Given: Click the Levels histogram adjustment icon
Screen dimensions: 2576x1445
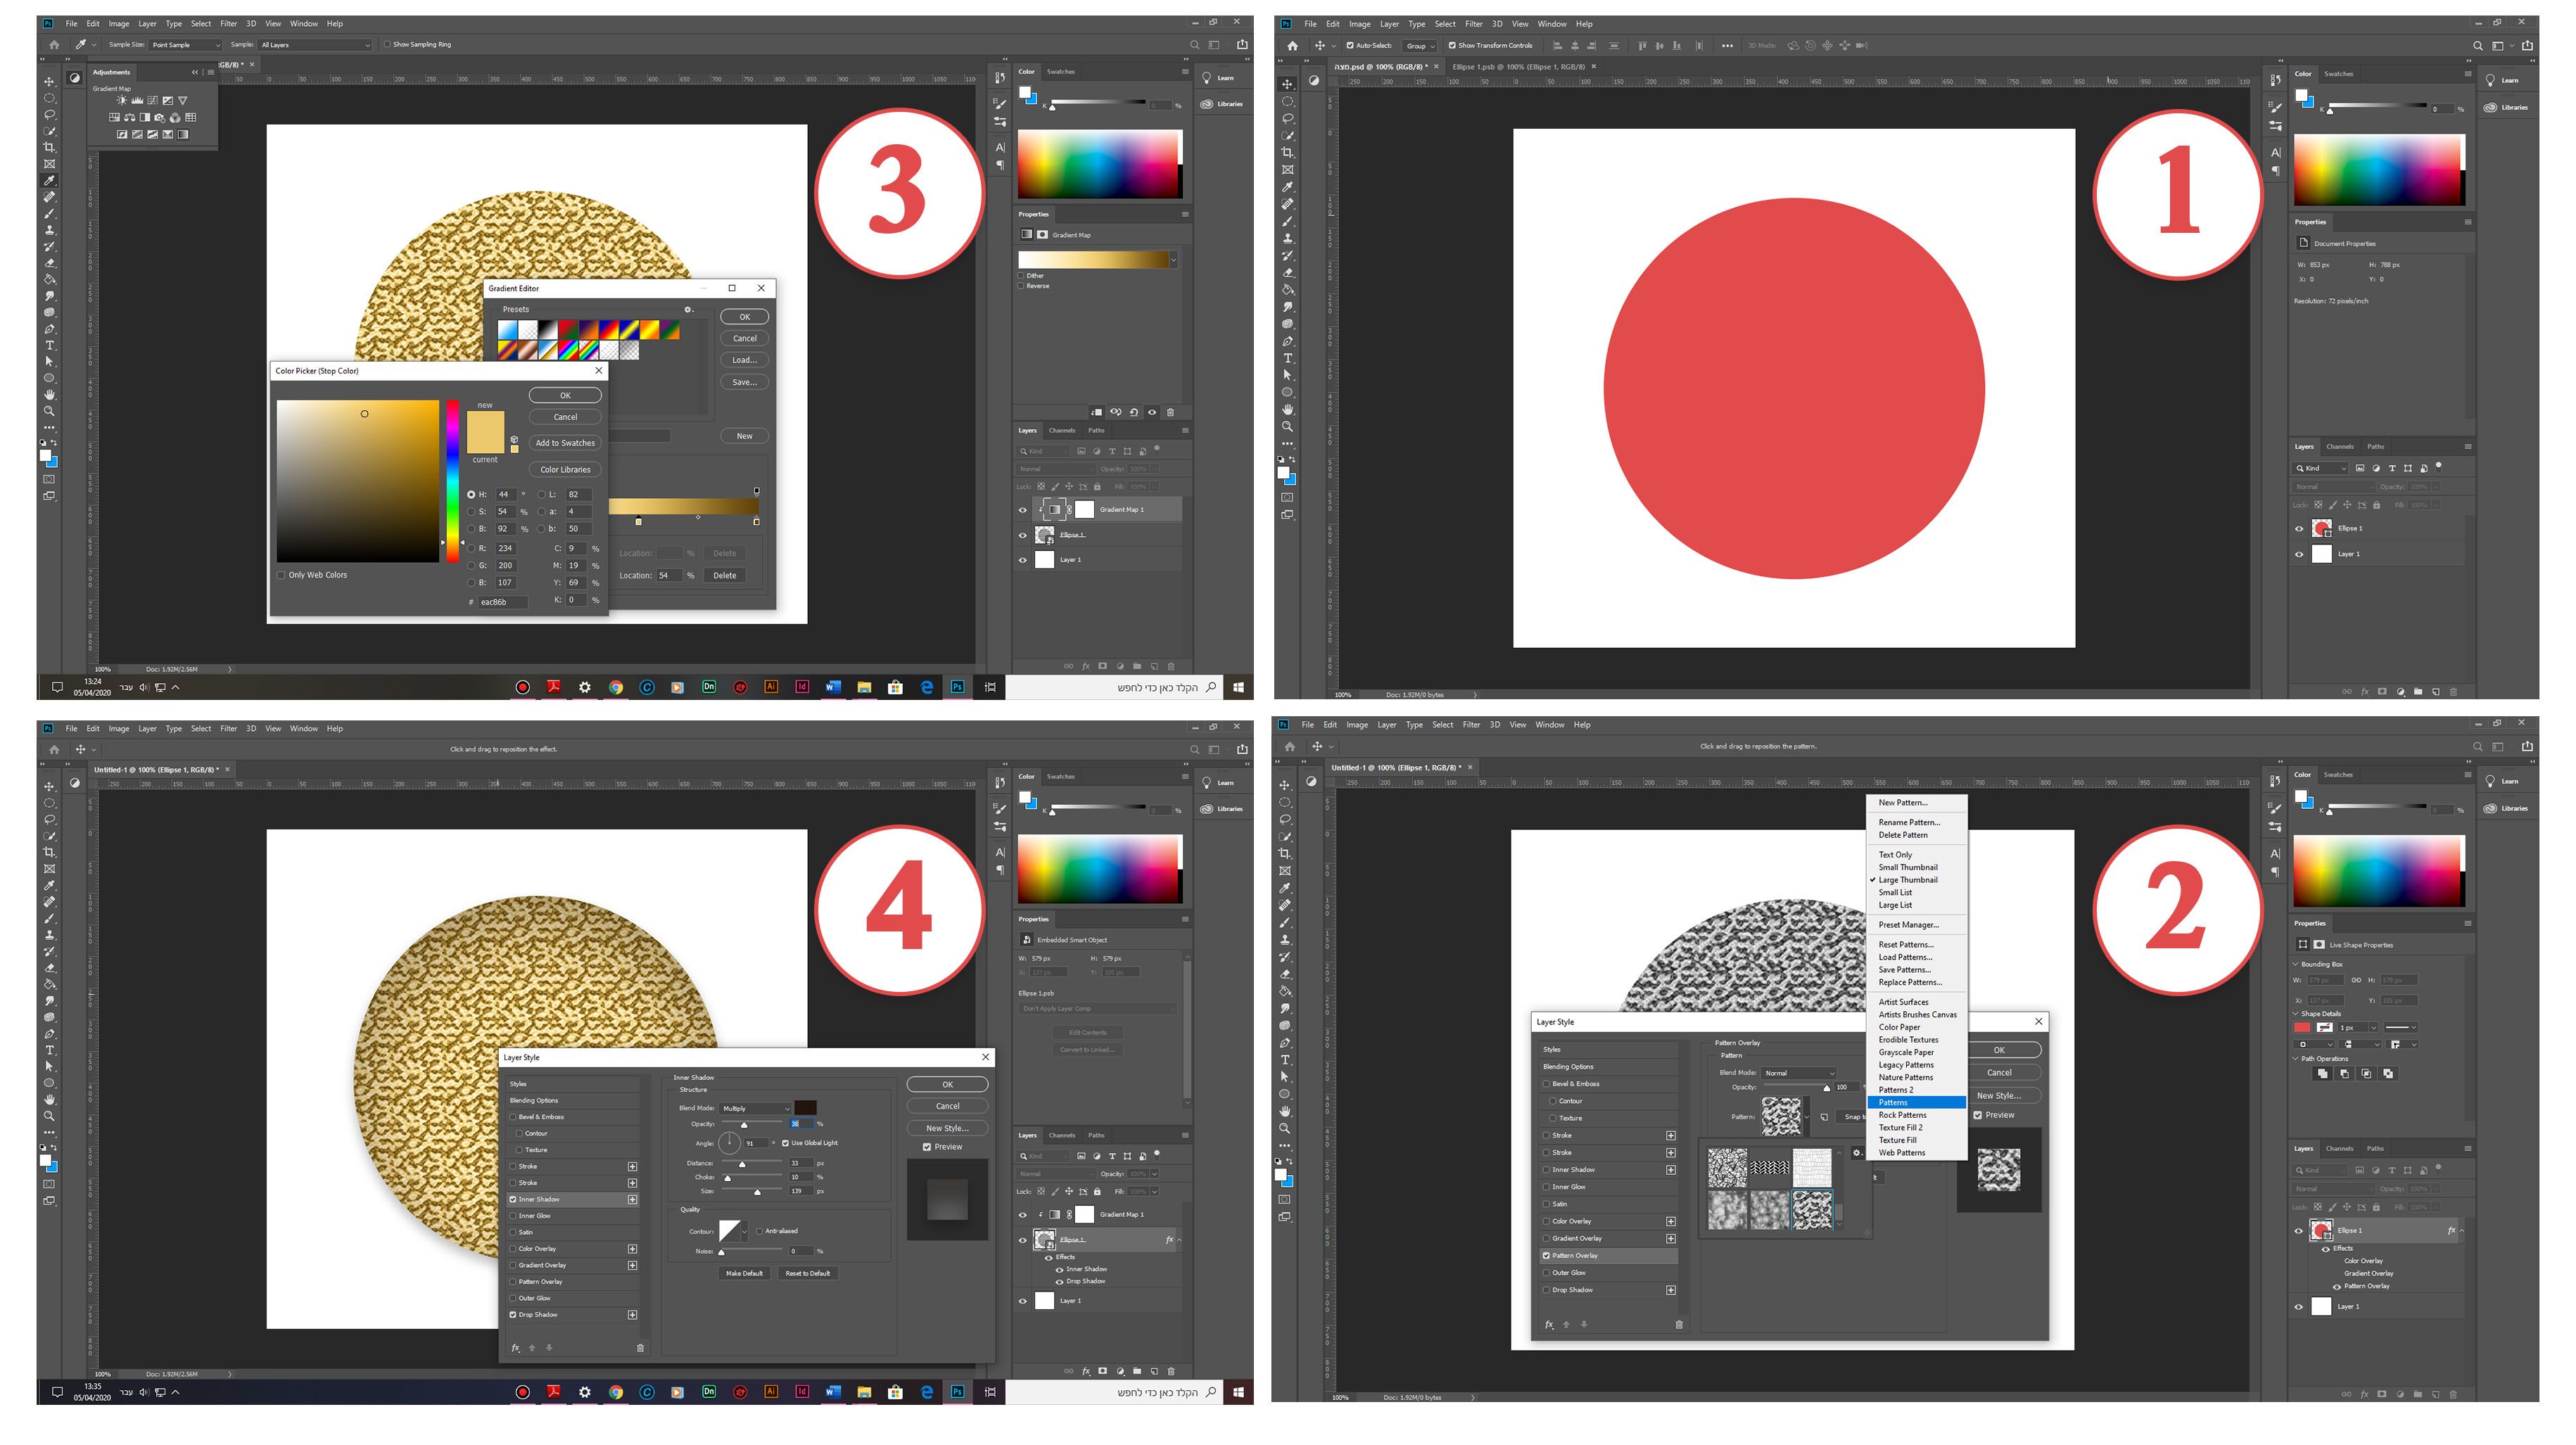Looking at the screenshot, I should click(x=138, y=101).
